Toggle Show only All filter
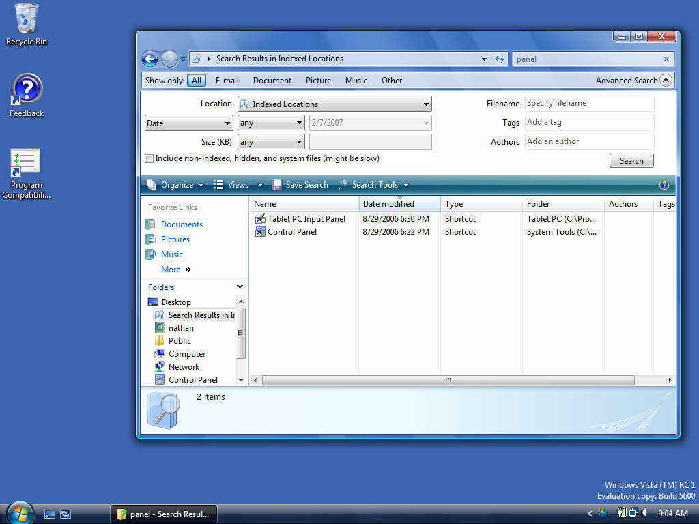Viewport: 699px width, 524px height. pos(197,81)
